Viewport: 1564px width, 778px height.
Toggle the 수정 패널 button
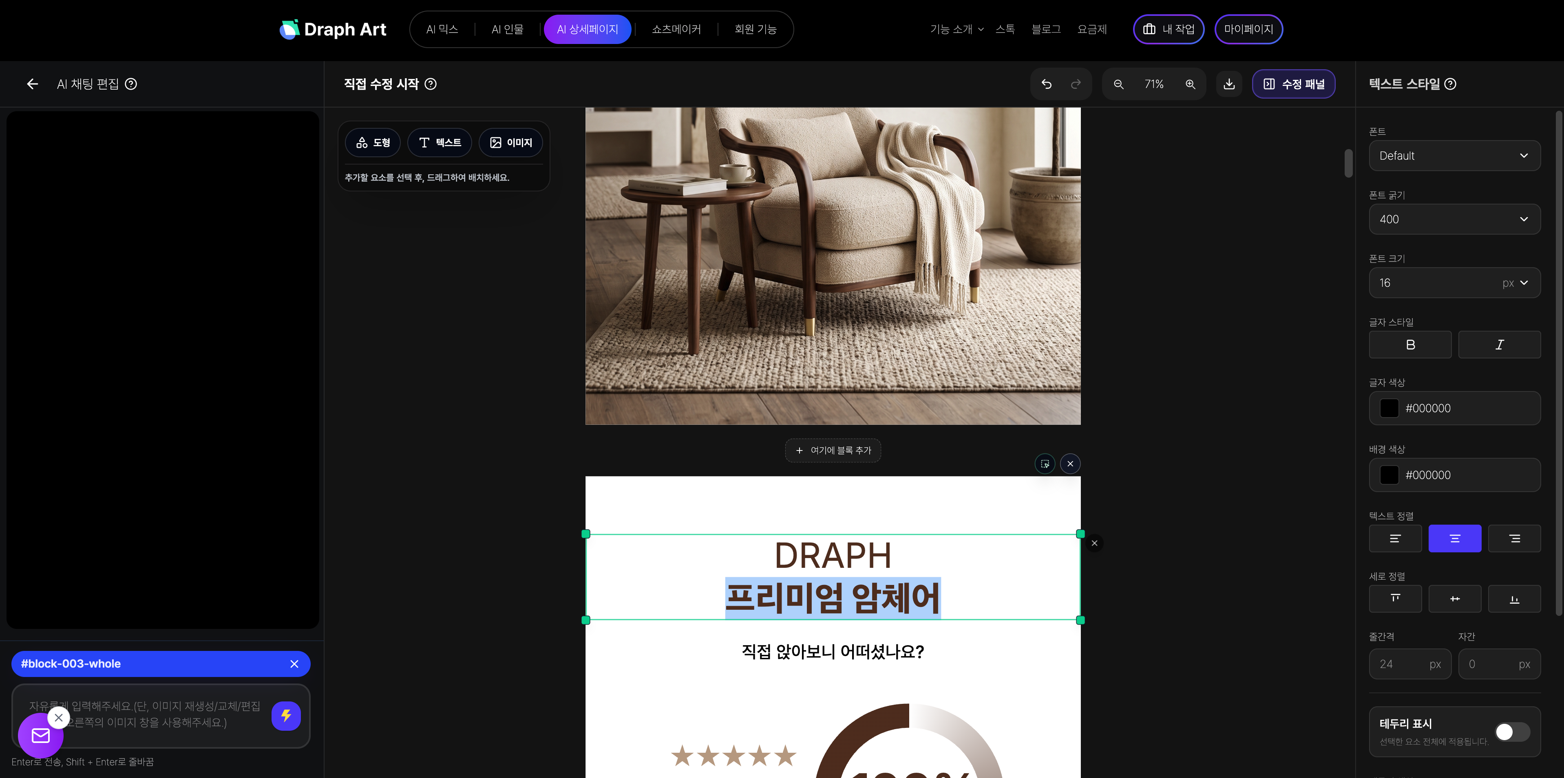pos(1293,84)
